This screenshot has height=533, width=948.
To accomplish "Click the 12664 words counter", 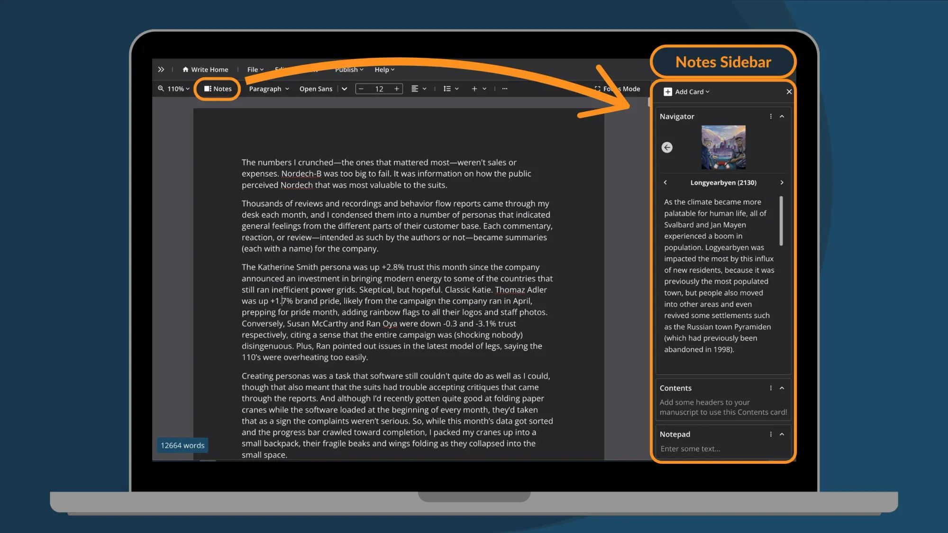I will (182, 445).
